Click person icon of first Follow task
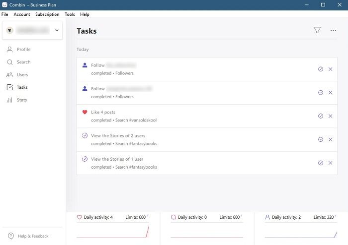348x245 pixels. point(85,65)
